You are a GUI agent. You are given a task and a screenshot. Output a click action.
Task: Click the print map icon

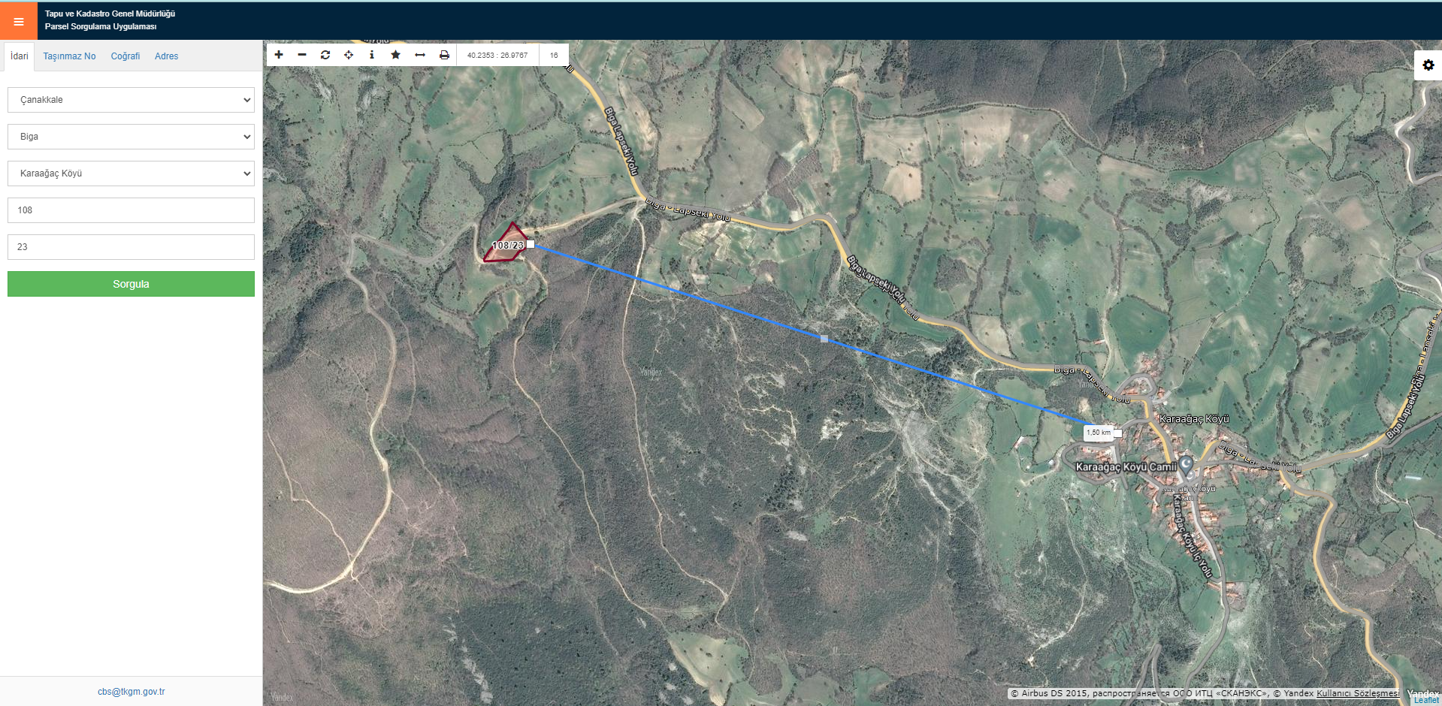click(444, 55)
